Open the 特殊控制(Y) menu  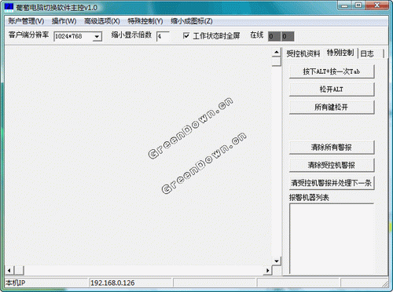(145, 21)
